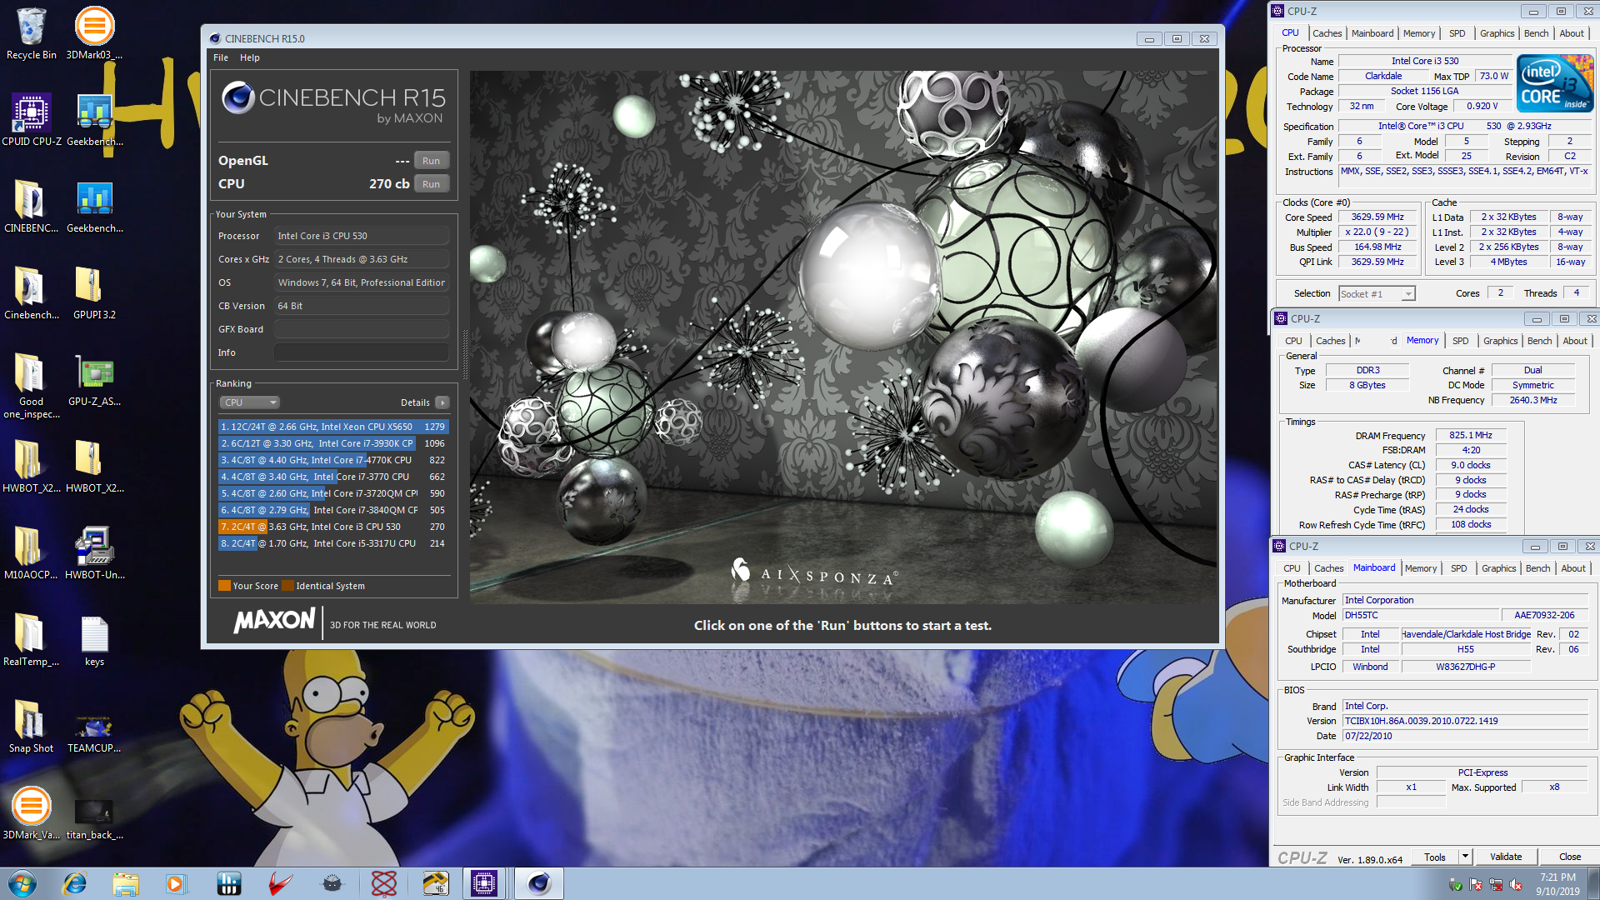Select ranking row Intel Core i7-4770K
Viewport: 1600px width, 900px height.
(333, 460)
